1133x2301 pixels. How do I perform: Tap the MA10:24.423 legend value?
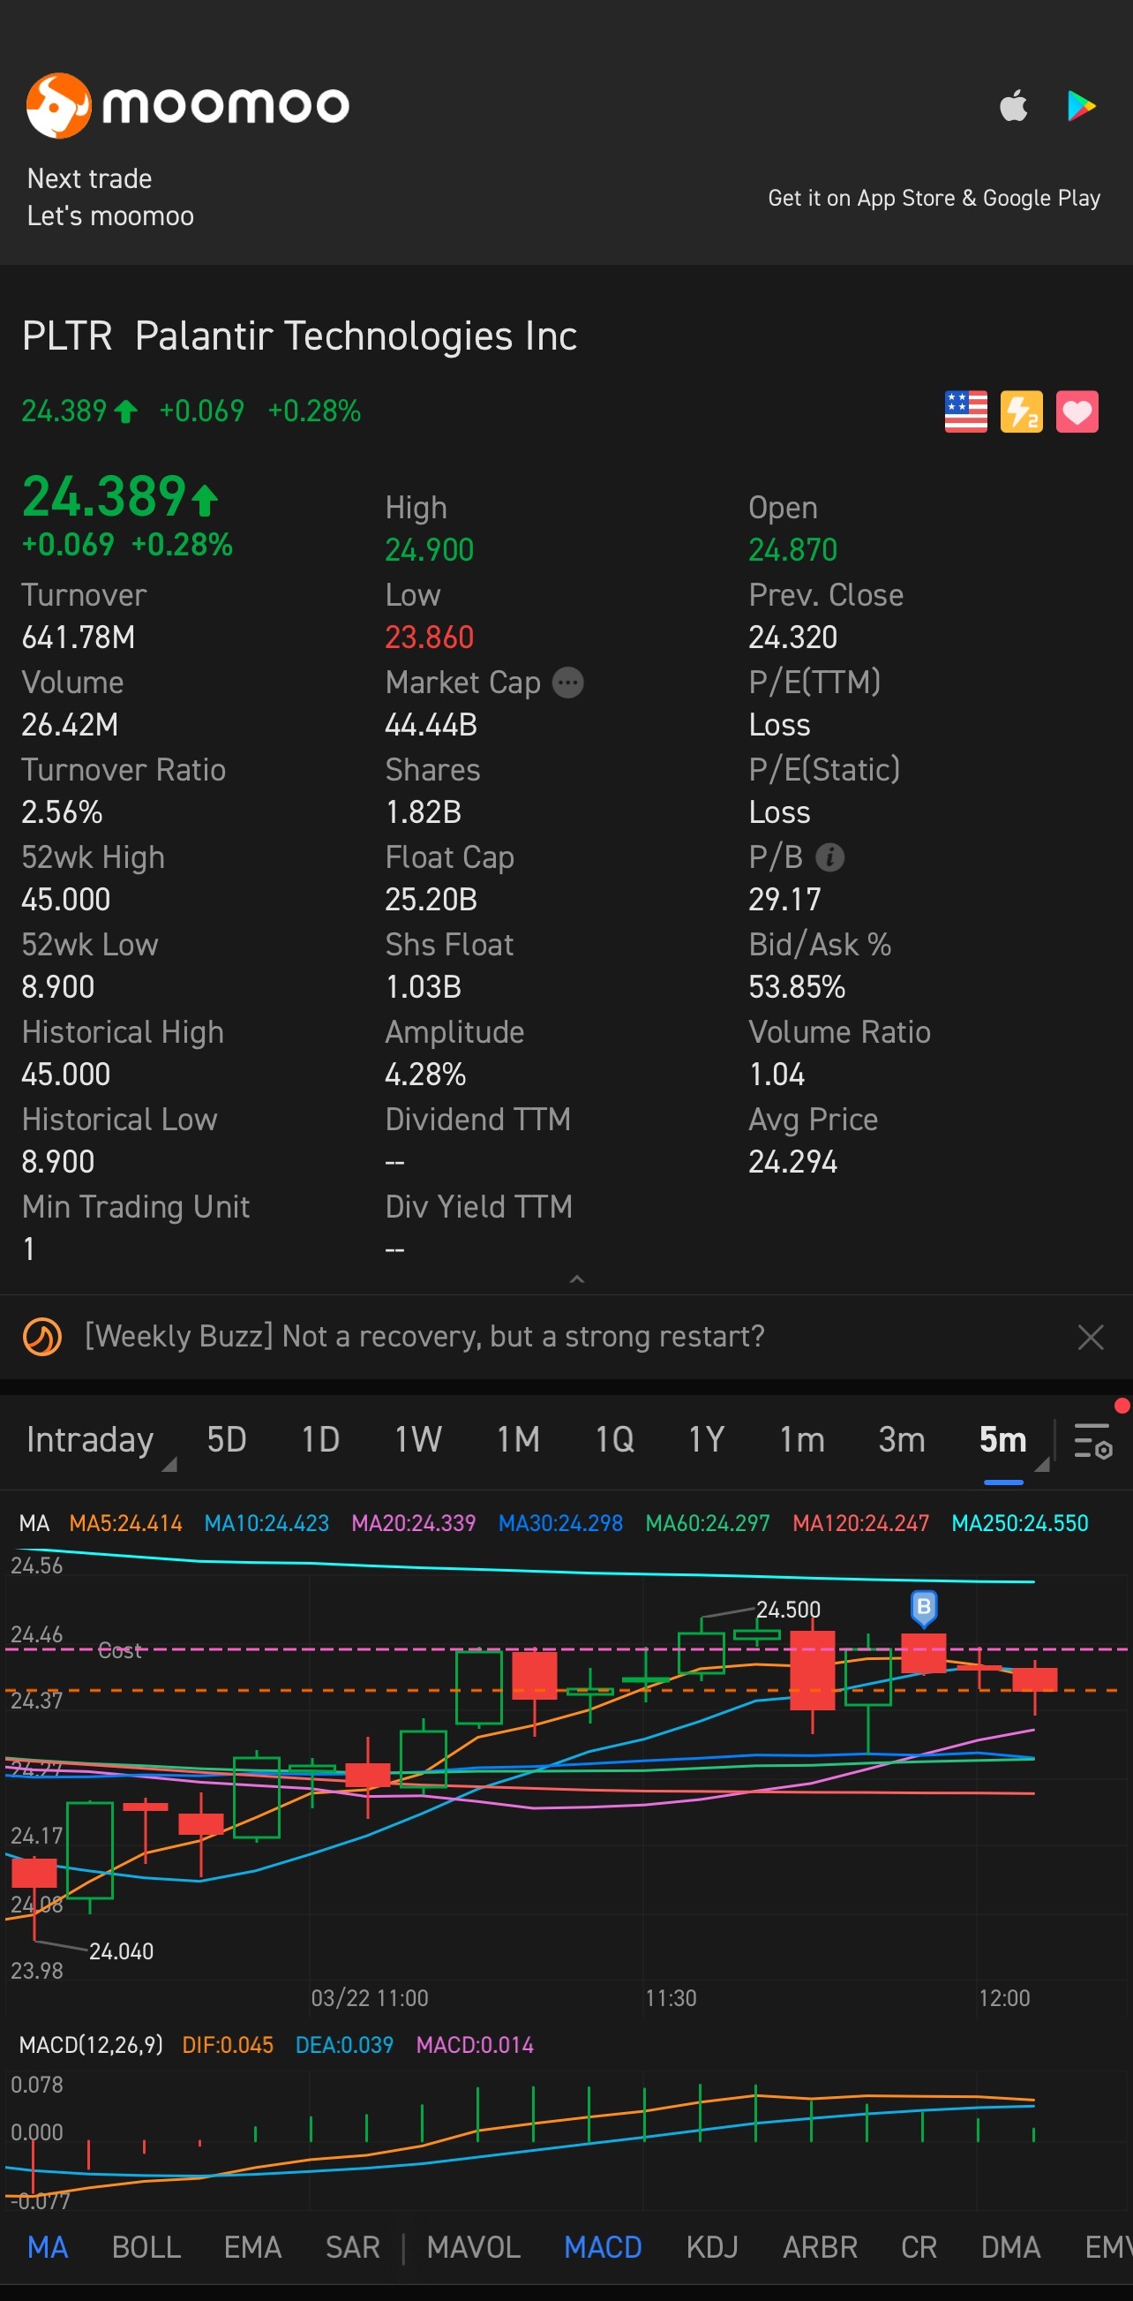[x=267, y=1523]
